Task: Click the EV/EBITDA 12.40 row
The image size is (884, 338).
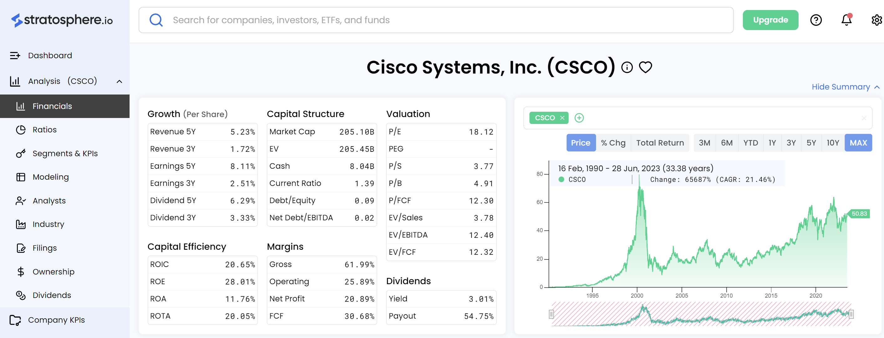Action: coord(441,235)
